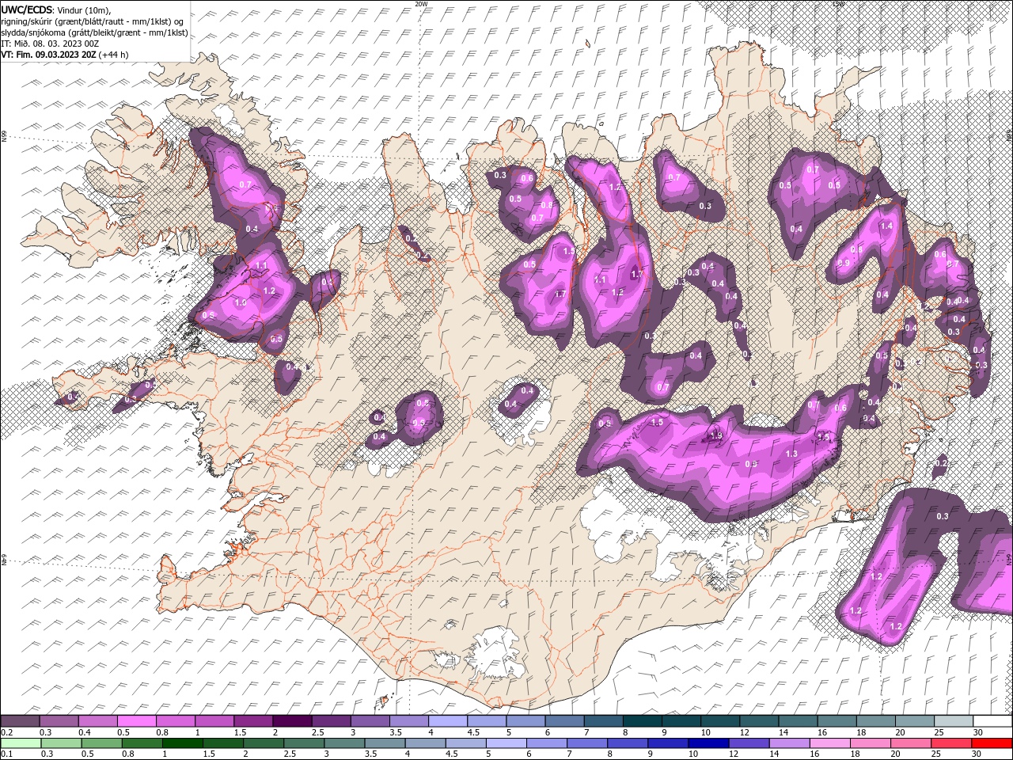Click the upper legend swatch between 25 and 30
Image resolution: width=1013 pixels, height=760 pixels.
[x=953, y=721]
